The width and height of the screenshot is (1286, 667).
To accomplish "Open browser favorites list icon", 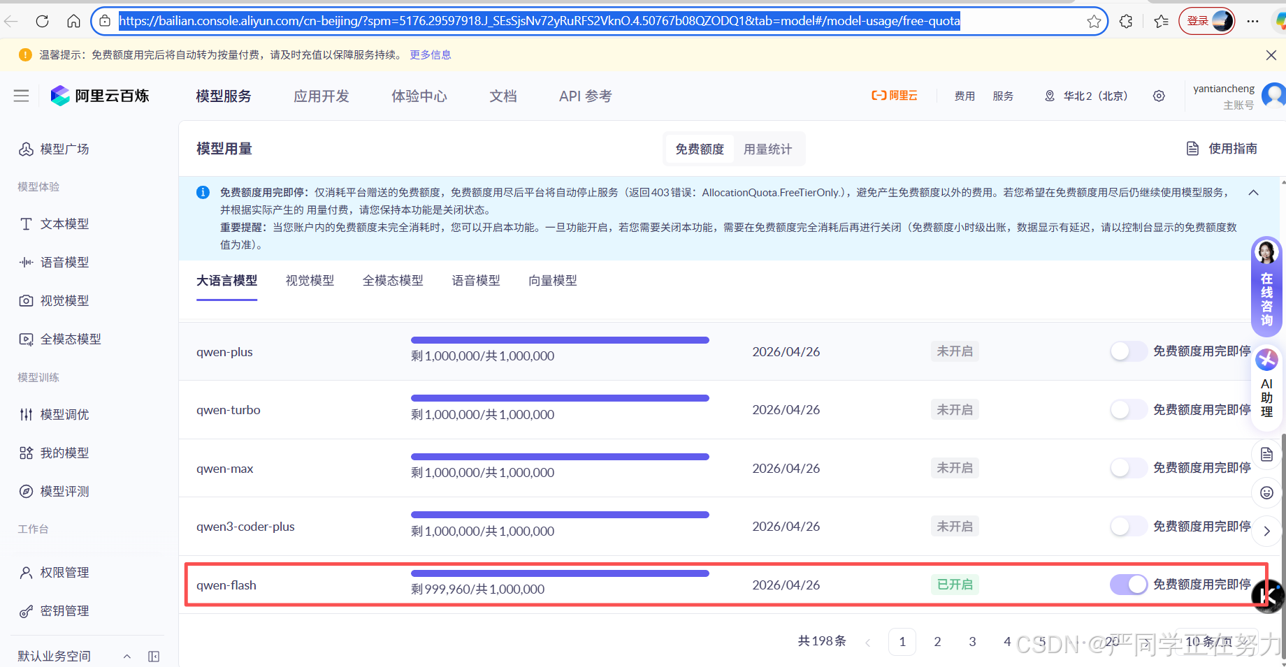I will (x=1161, y=21).
